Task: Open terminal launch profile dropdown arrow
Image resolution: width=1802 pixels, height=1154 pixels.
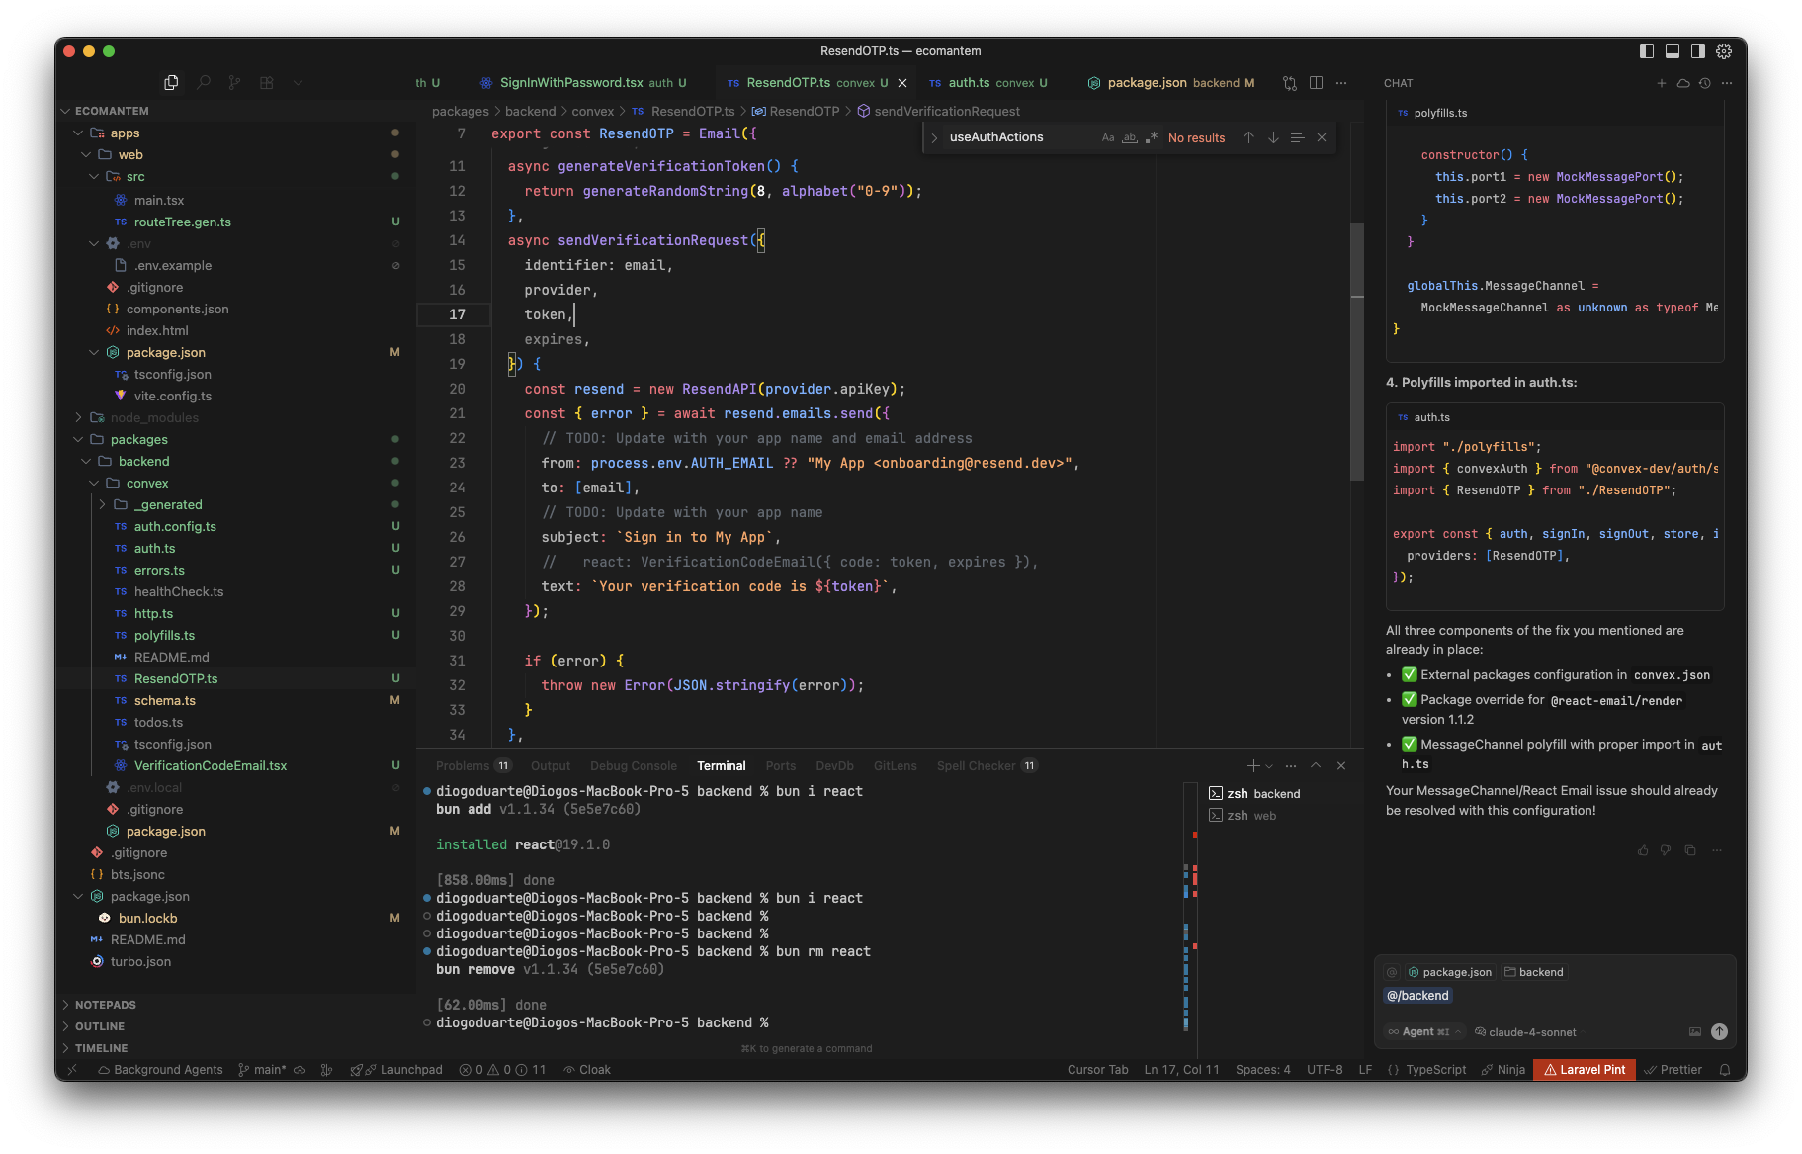Action: 1269,766
